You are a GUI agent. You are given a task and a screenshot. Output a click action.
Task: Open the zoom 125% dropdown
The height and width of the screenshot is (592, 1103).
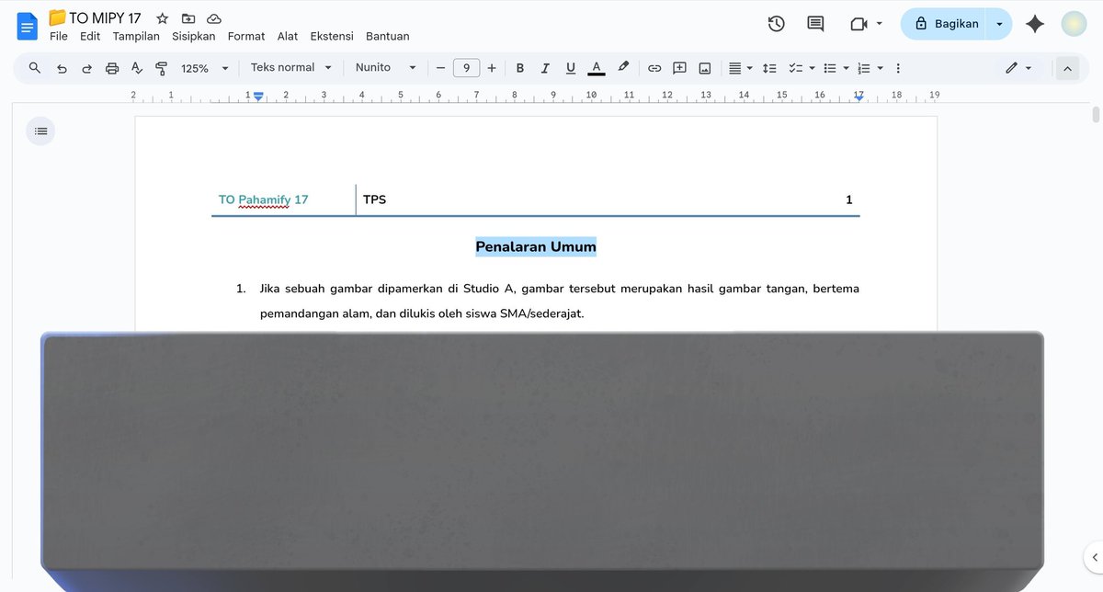204,68
